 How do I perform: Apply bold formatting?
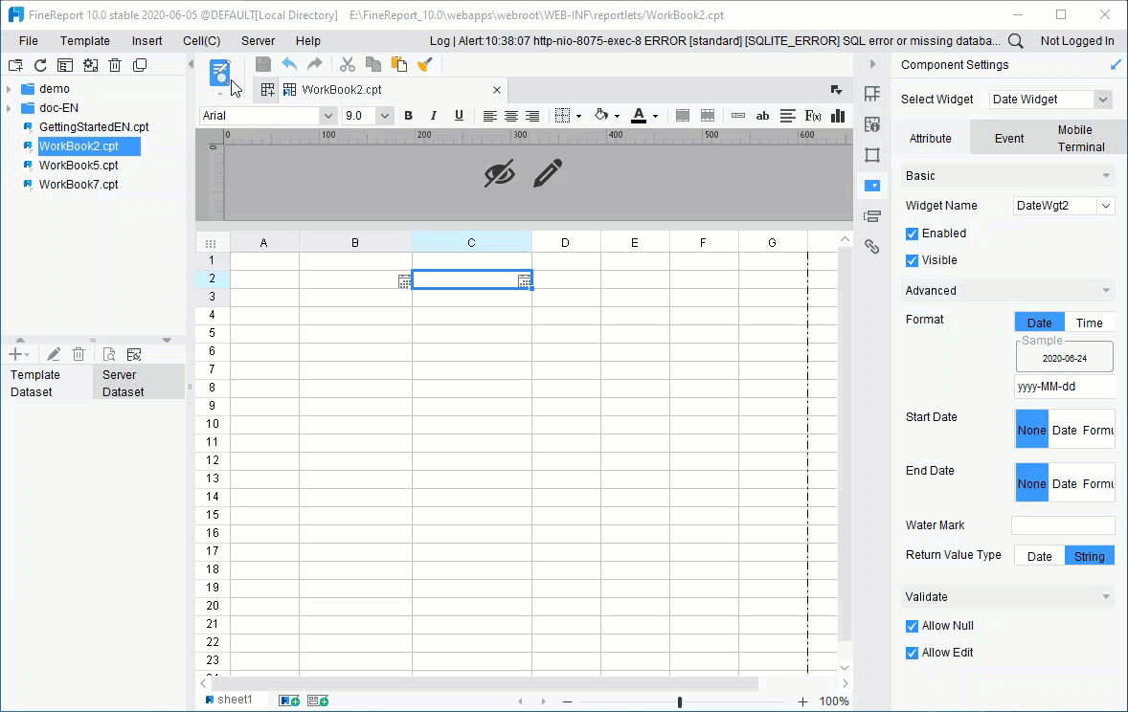pos(408,116)
